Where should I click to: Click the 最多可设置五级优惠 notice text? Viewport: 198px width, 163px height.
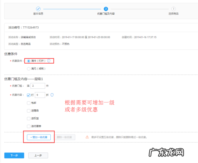click(119, 137)
